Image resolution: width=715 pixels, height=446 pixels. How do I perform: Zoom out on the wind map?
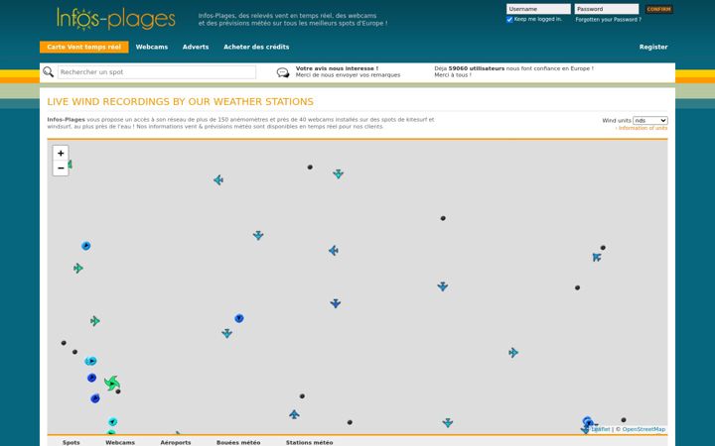(x=61, y=167)
